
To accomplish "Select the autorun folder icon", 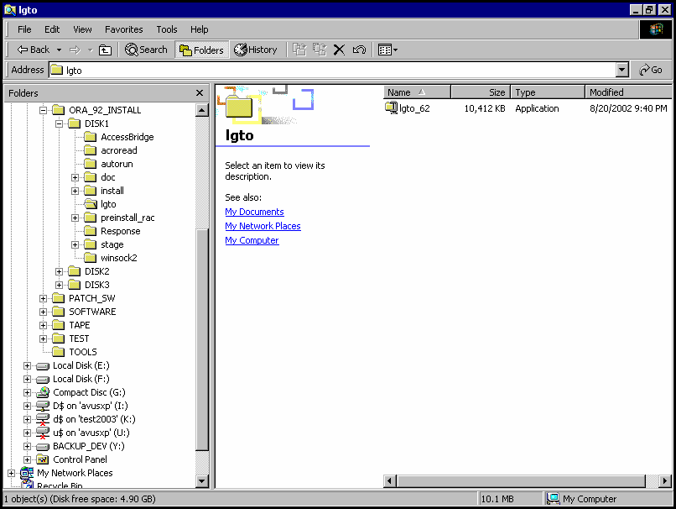I will tap(90, 164).
